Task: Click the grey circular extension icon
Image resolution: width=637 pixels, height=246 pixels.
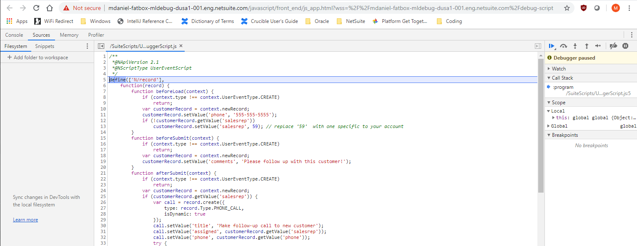Action: click(x=597, y=8)
